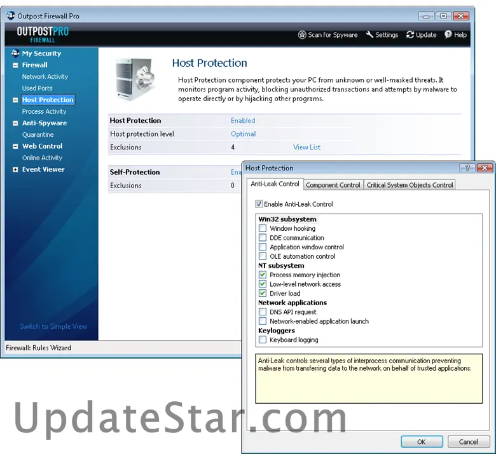
Task: Close the Outpost Firewall Pro window
Action: pos(461,16)
